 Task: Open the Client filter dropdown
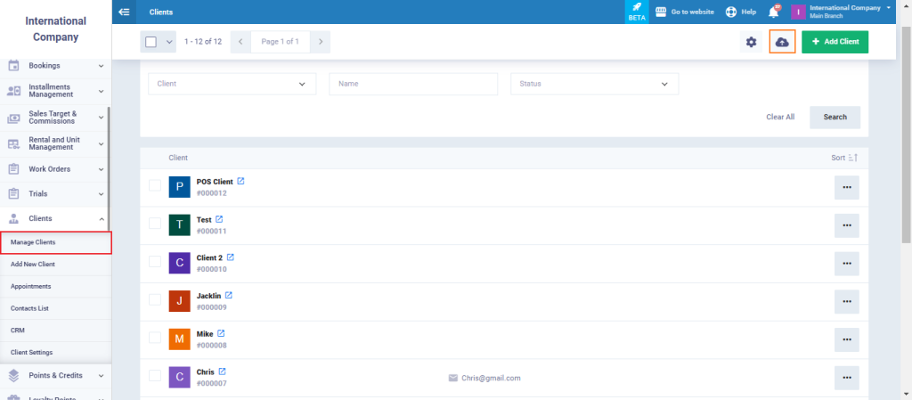pyautogui.click(x=232, y=84)
